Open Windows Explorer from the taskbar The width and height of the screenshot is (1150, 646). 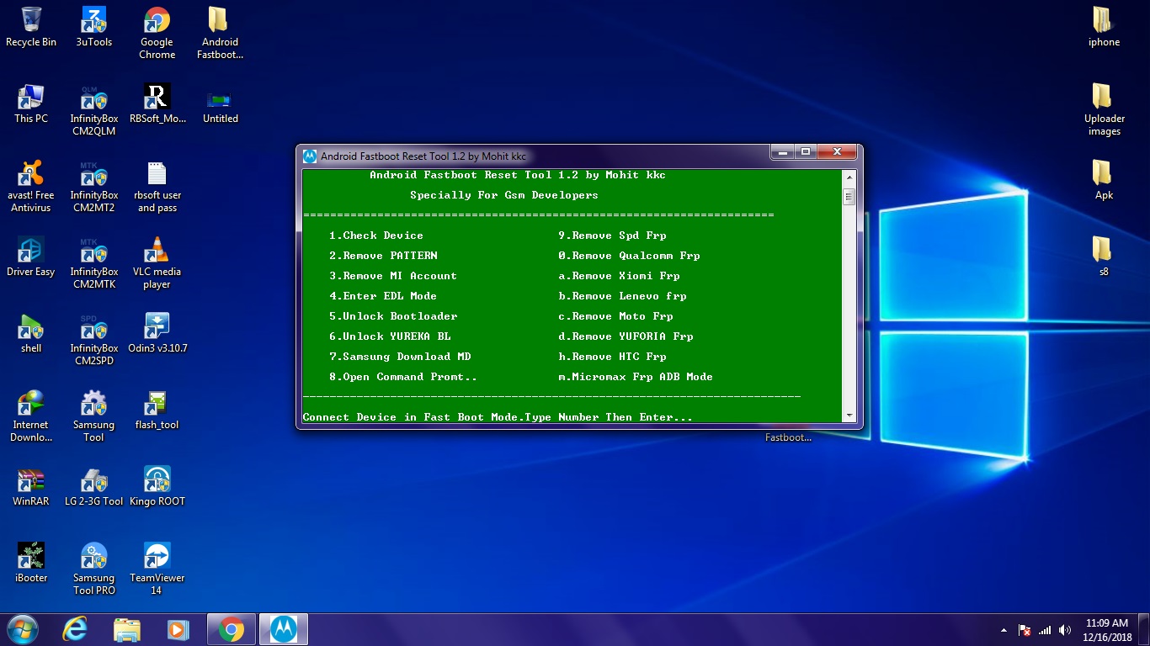coord(127,629)
